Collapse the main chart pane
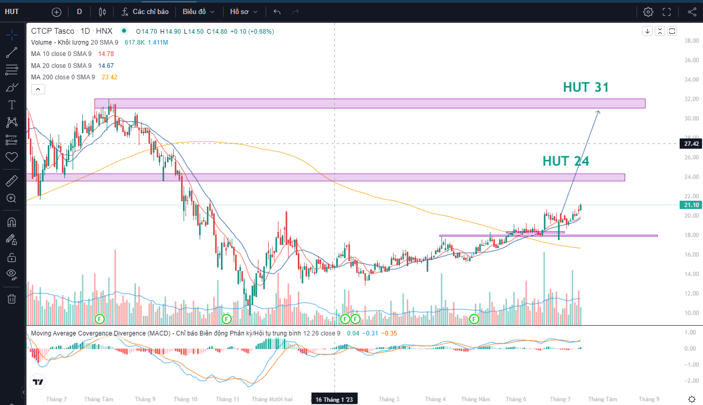 660,31
